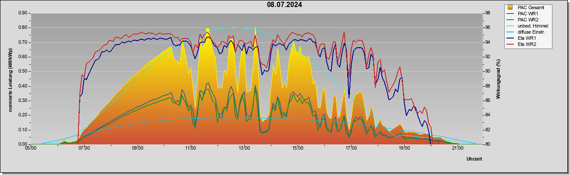The image size is (570, 175).
Task: Click the 21:00 time axis tick
Action: click(x=457, y=149)
